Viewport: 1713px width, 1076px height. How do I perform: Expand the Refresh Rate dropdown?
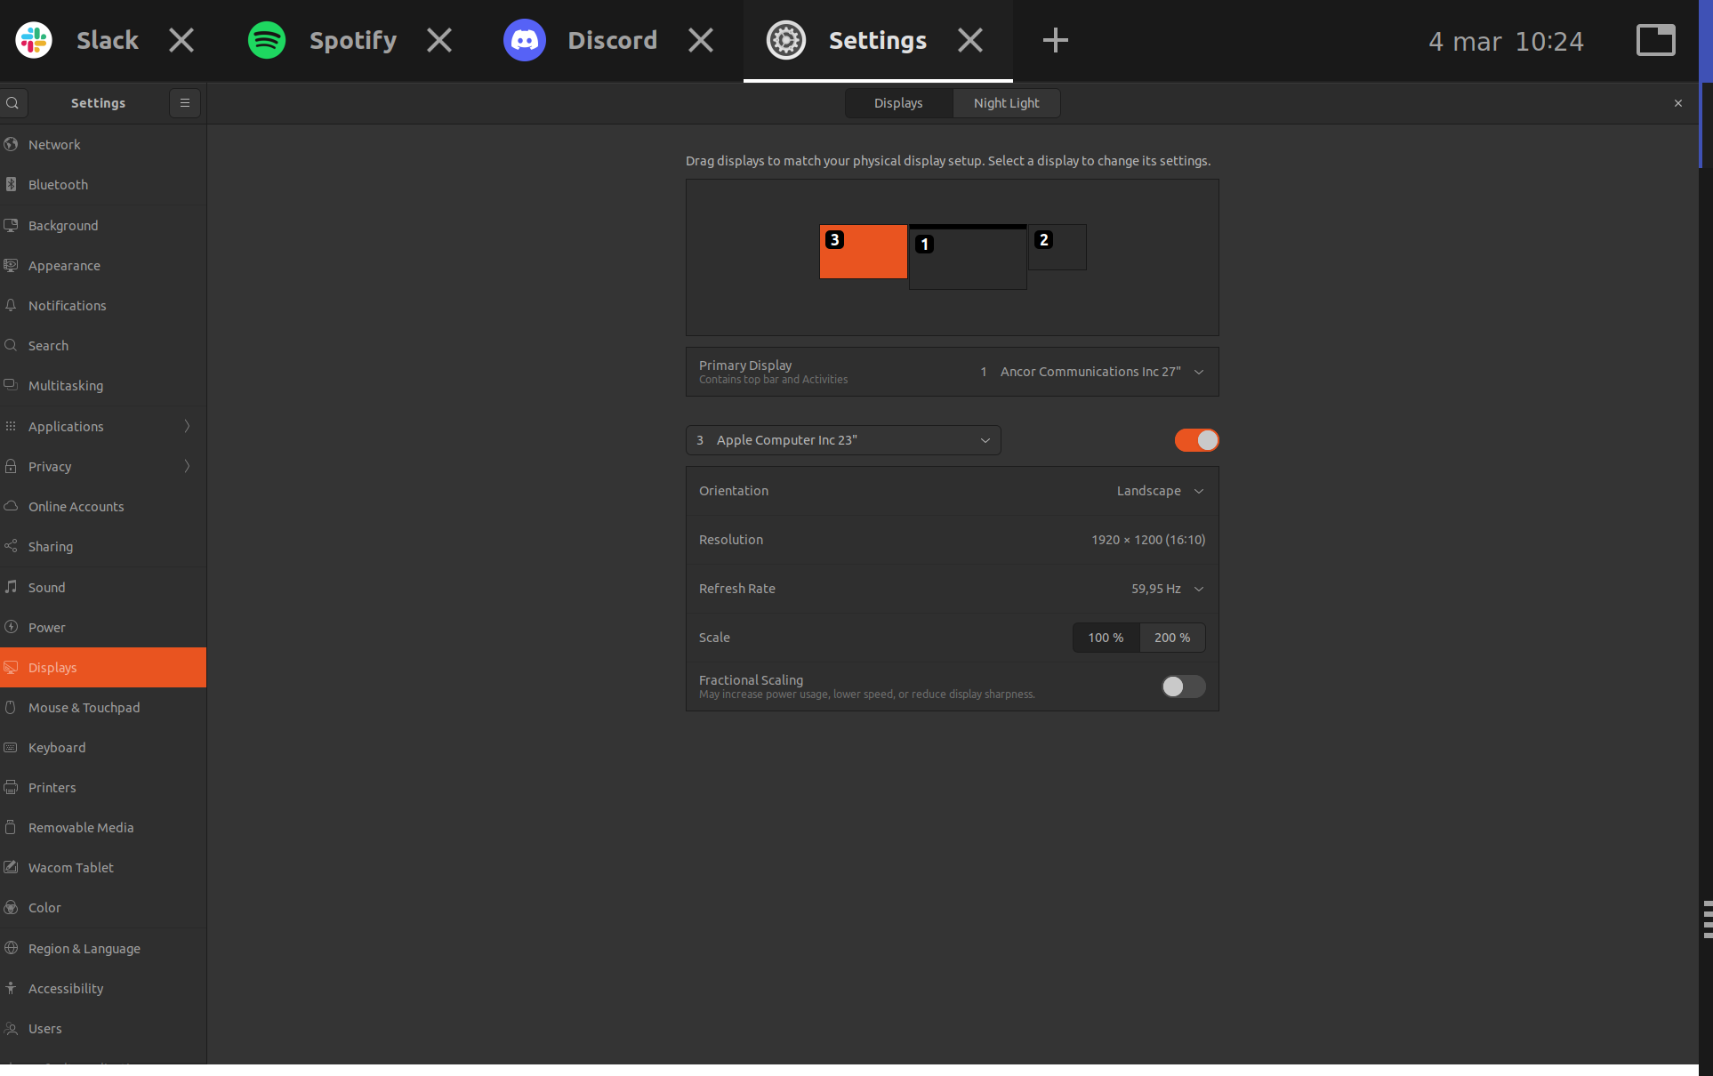[1167, 589]
